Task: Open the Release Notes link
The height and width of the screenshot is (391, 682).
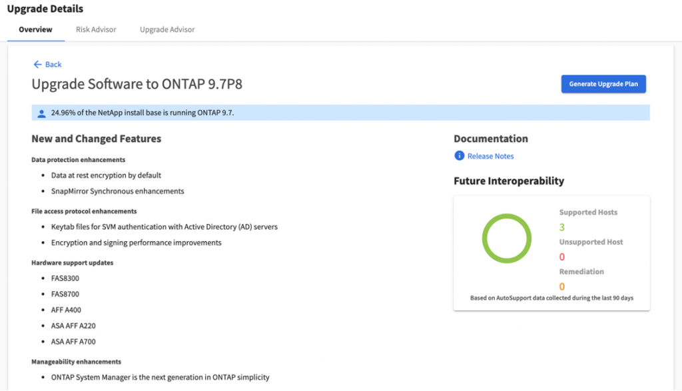Action: (490, 156)
